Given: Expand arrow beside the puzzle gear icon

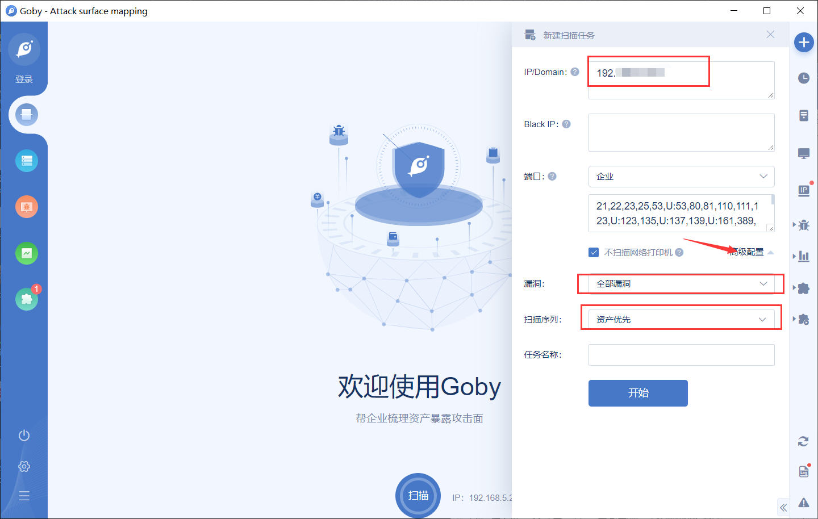Looking at the screenshot, I should click(x=794, y=319).
